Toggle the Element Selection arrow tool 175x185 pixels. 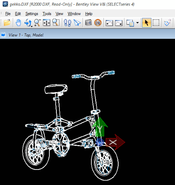(147, 23)
